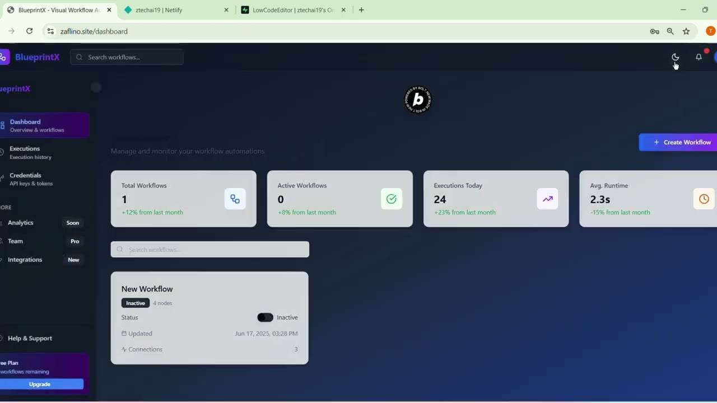Screen dimensions: 717x403
Task: Click the "2.3s" runtime value
Action: click(600, 199)
